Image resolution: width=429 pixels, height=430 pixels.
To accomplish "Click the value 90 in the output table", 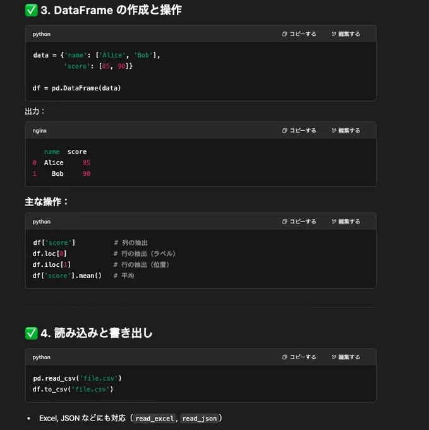I will point(87,174).
